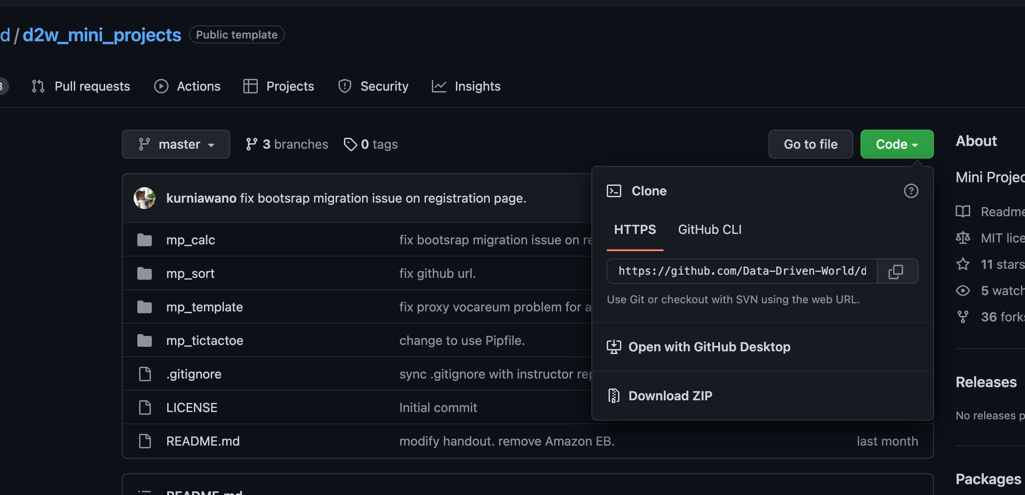Open the mp_template folder
Image resolution: width=1025 pixels, height=495 pixels.
pos(204,307)
